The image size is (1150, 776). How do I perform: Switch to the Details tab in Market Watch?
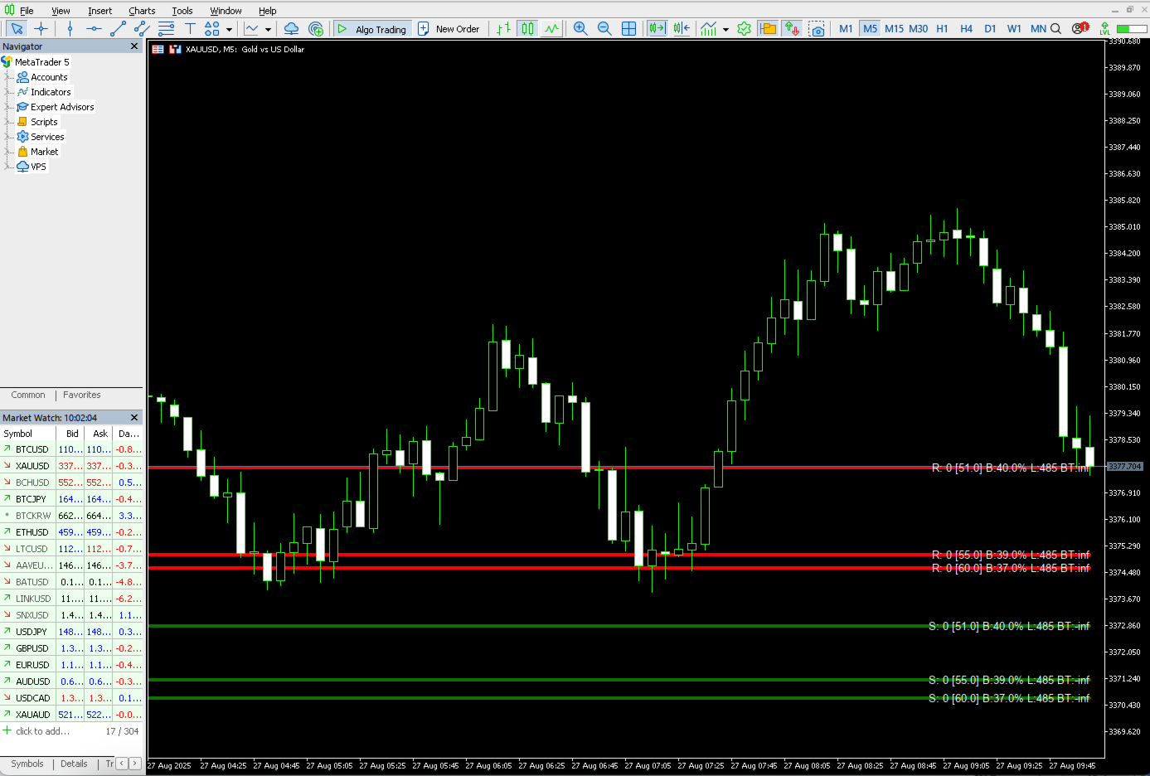point(74,764)
